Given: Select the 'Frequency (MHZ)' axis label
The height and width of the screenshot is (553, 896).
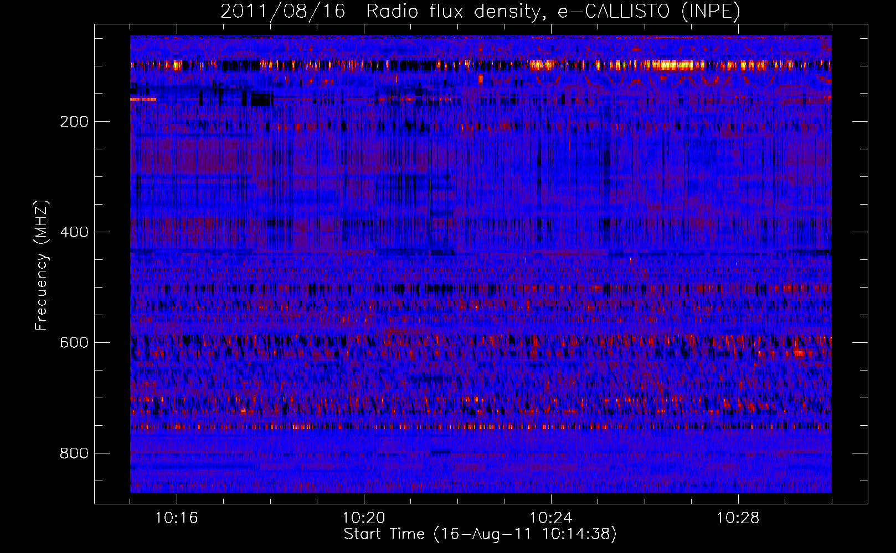Looking at the screenshot, I should pyautogui.click(x=42, y=265).
